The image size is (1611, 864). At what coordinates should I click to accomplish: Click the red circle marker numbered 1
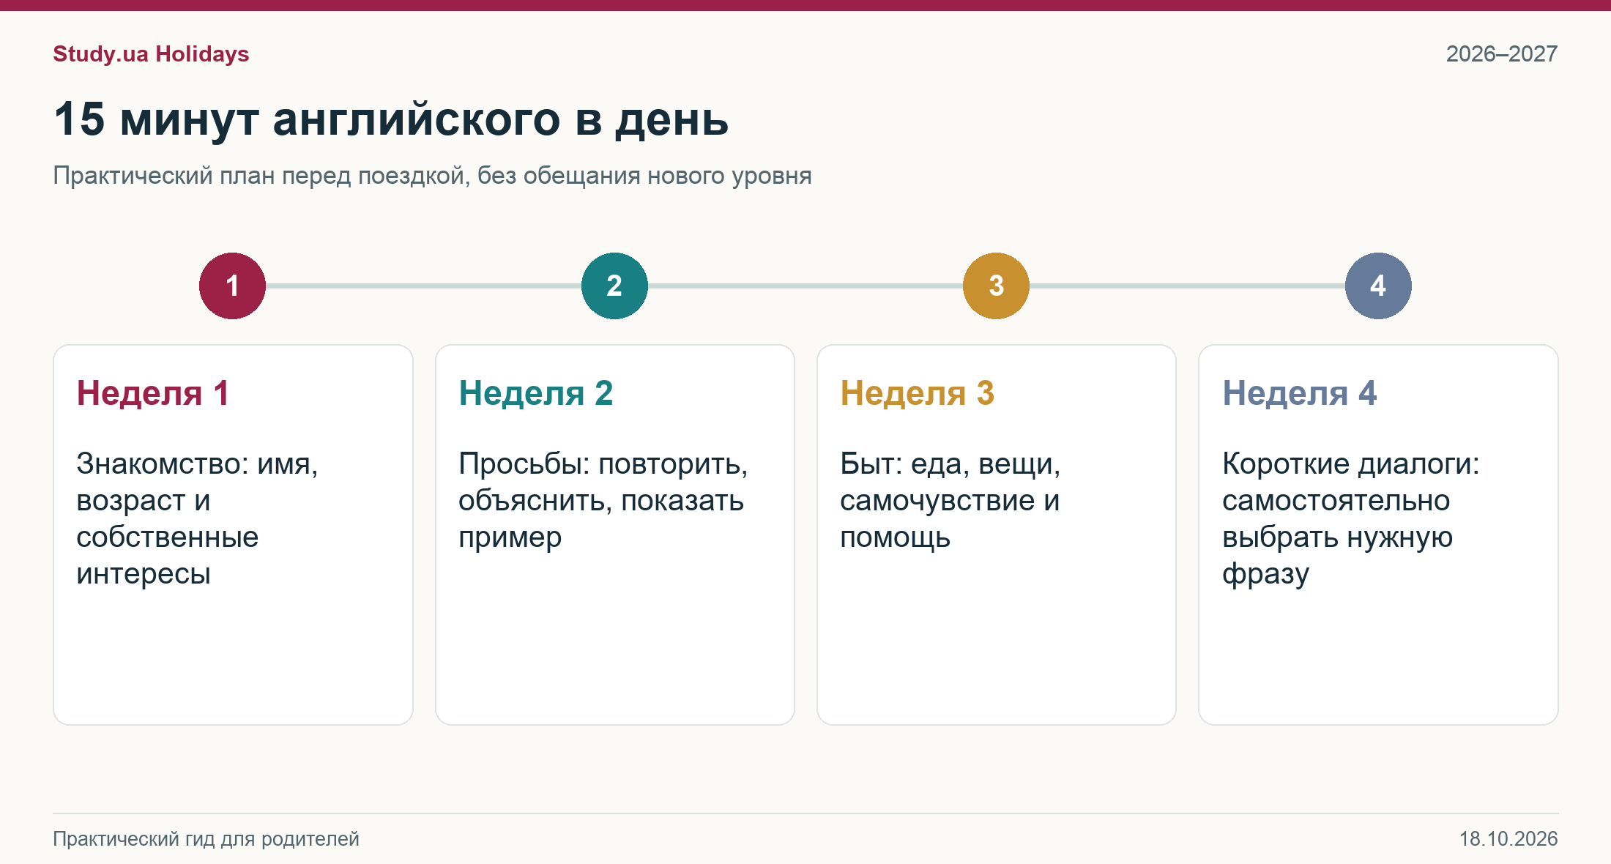232,286
